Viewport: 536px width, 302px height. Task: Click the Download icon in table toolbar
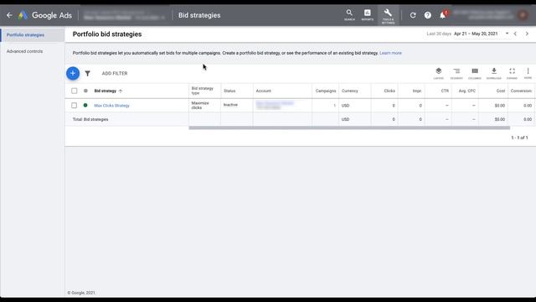point(494,73)
